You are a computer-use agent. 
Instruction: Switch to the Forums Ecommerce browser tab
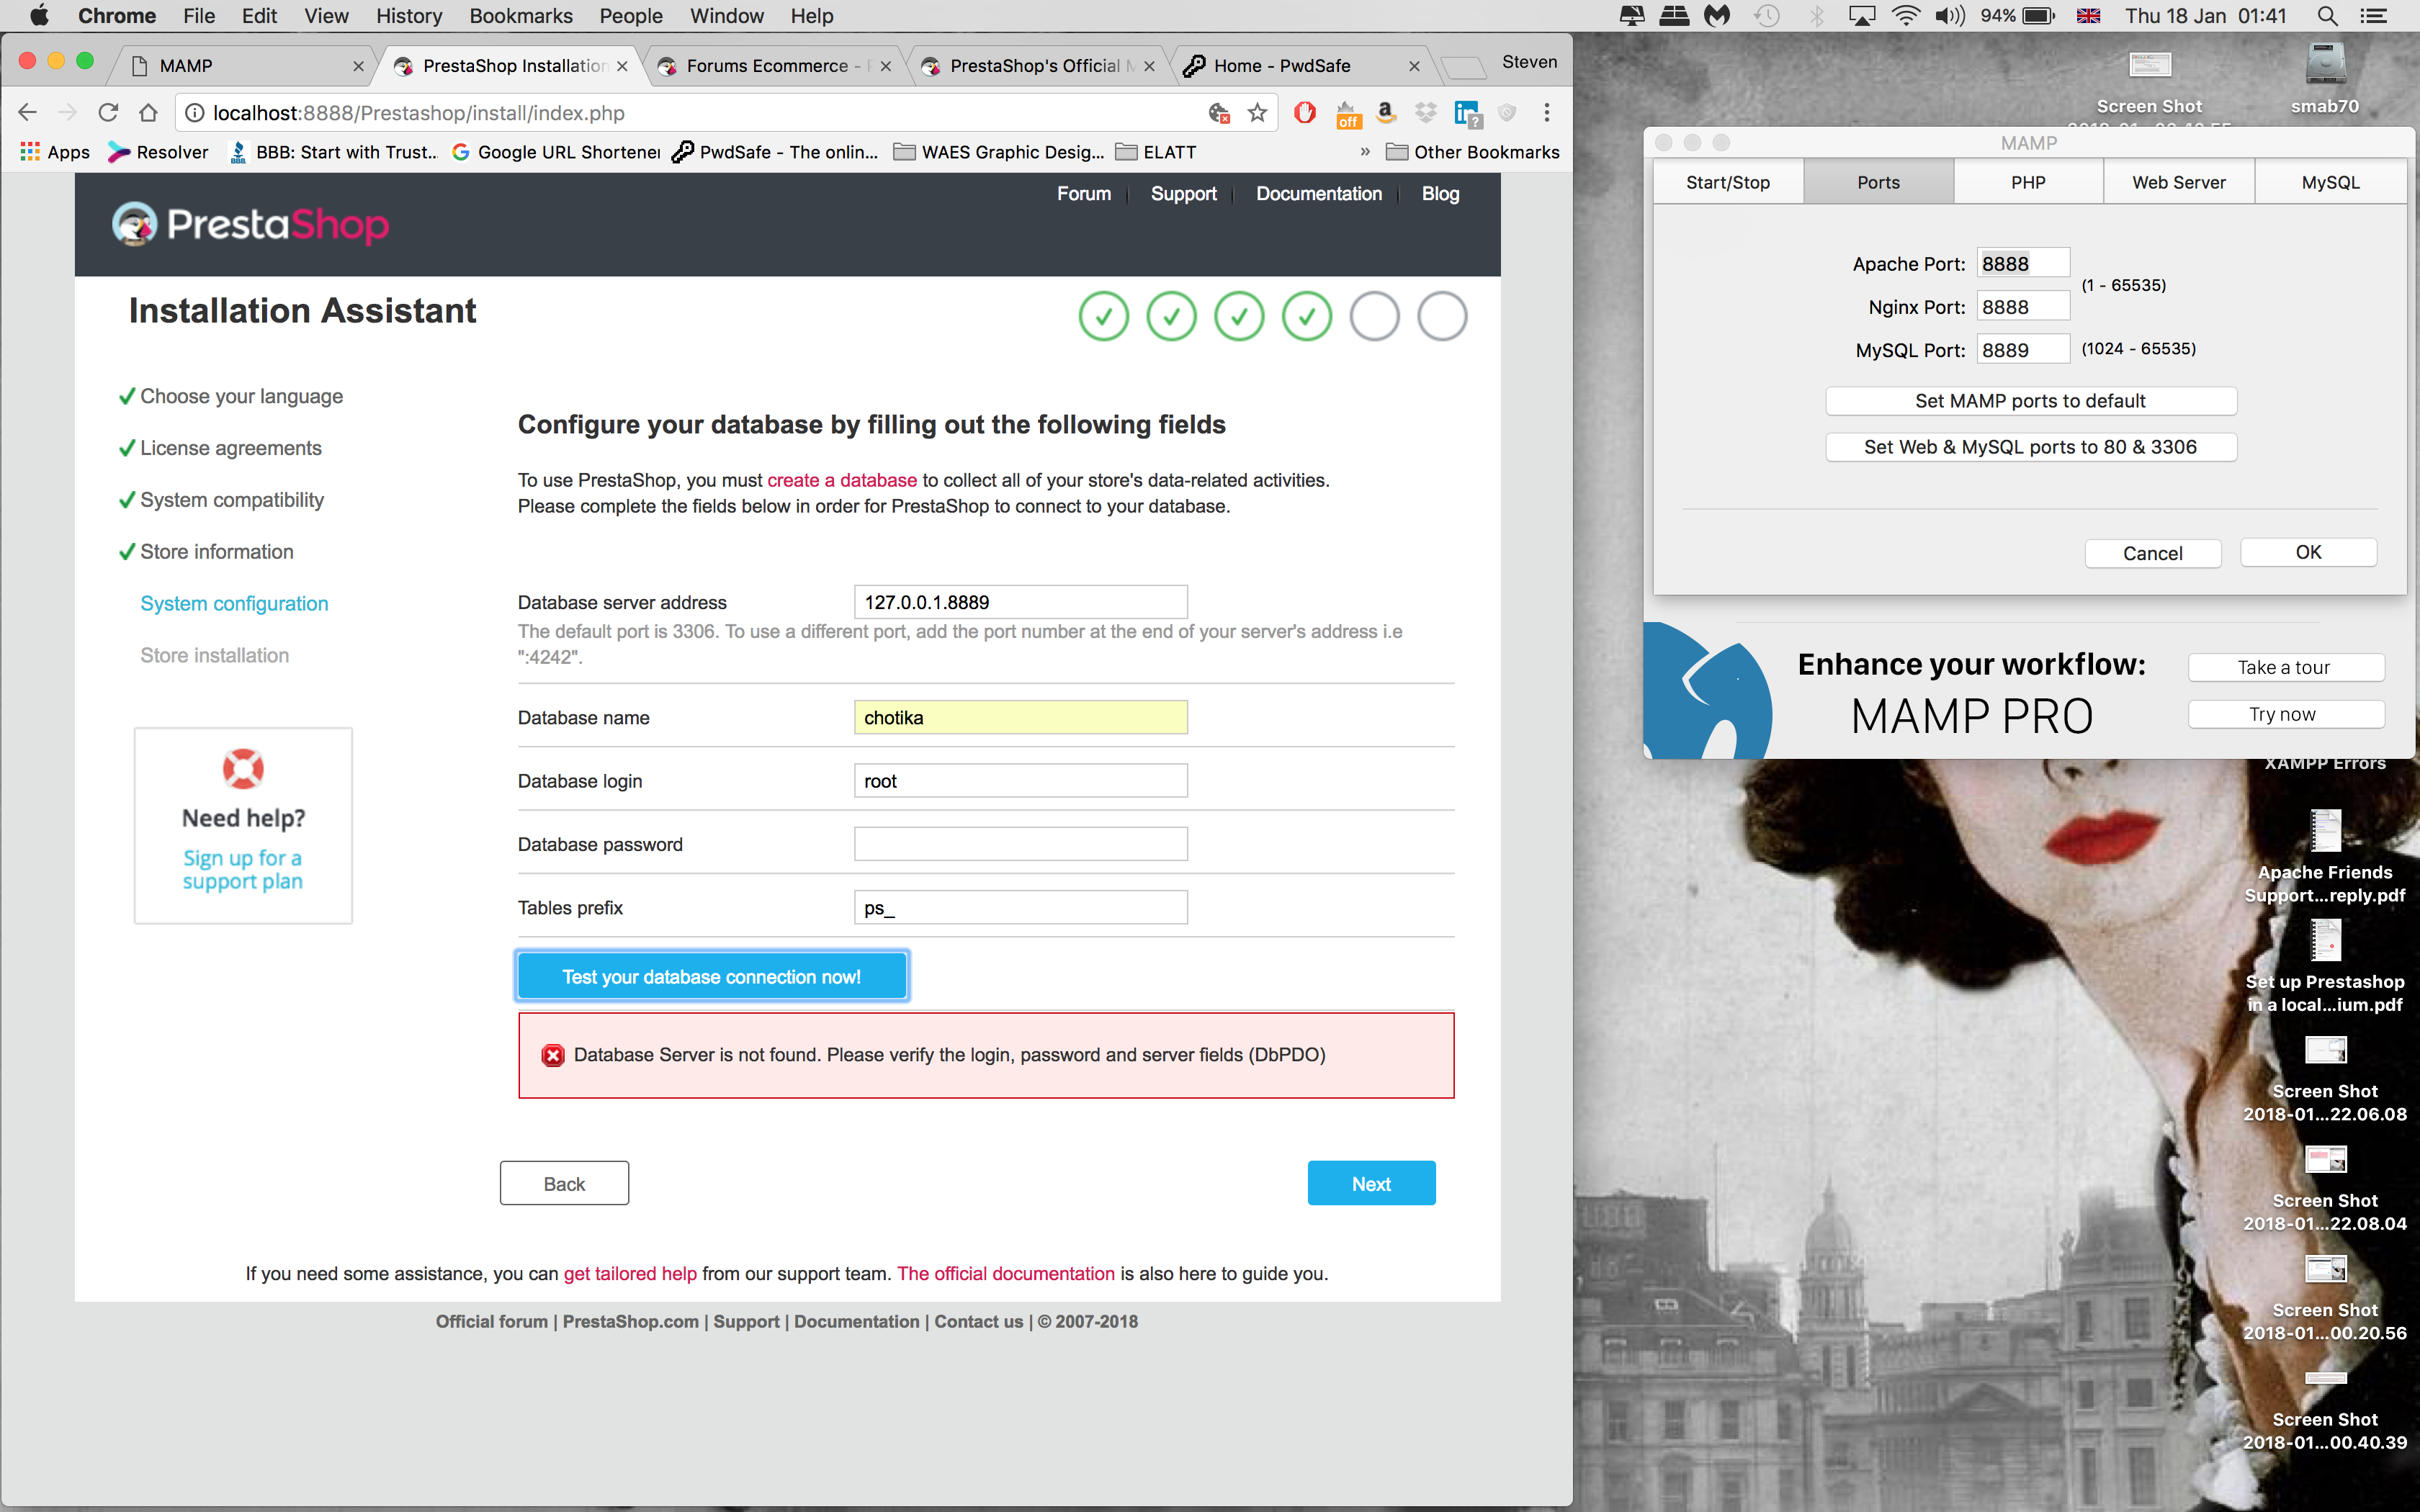pyautogui.click(x=767, y=66)
